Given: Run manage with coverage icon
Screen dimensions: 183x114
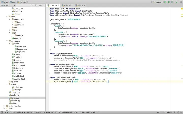Looking at the screenshot, I should [172, 2].
